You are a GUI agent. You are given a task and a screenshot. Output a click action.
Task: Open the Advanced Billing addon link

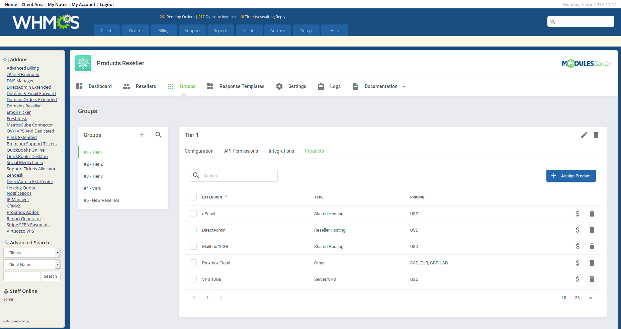tap(23, 68)
